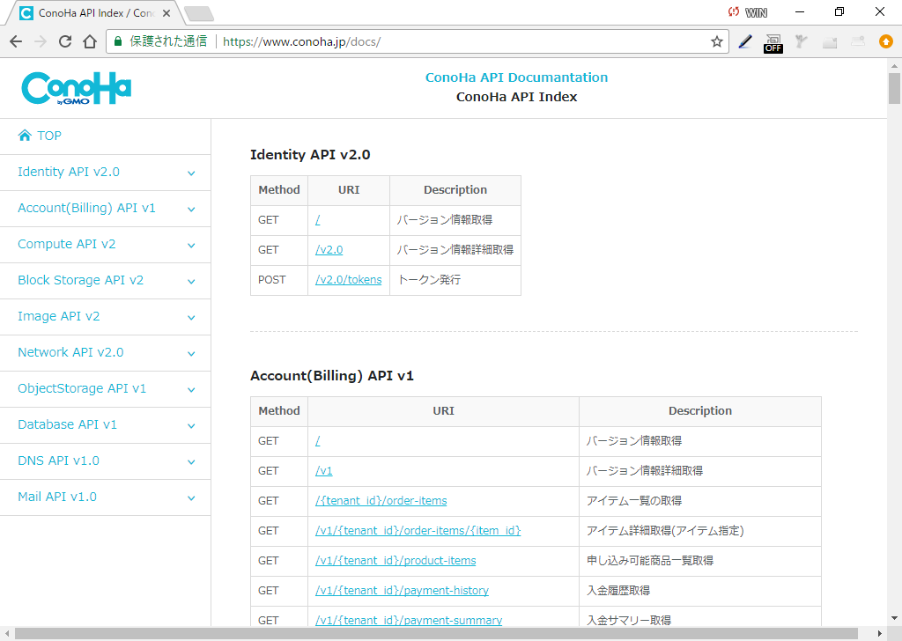Click the vertical scrollbar thumb
The width and height of the screenshot is (902, 641).
894,88
